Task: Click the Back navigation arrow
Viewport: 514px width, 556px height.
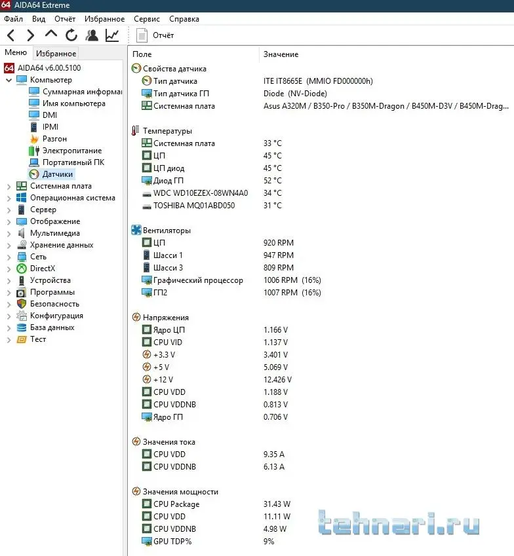Action: (11, 35)
